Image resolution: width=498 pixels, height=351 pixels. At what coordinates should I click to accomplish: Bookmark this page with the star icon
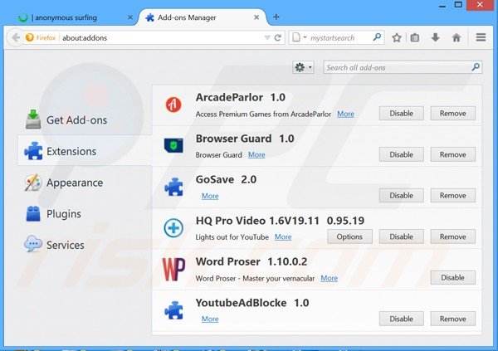click(397, 38)
